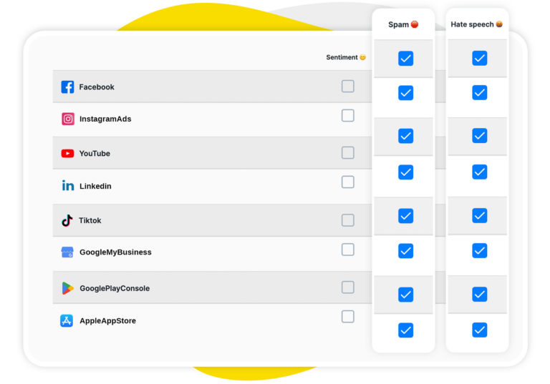Viewport: 550px width, 384px height.
Task: Click the AppleAppStore logo icon
Action: click(67, 321)
